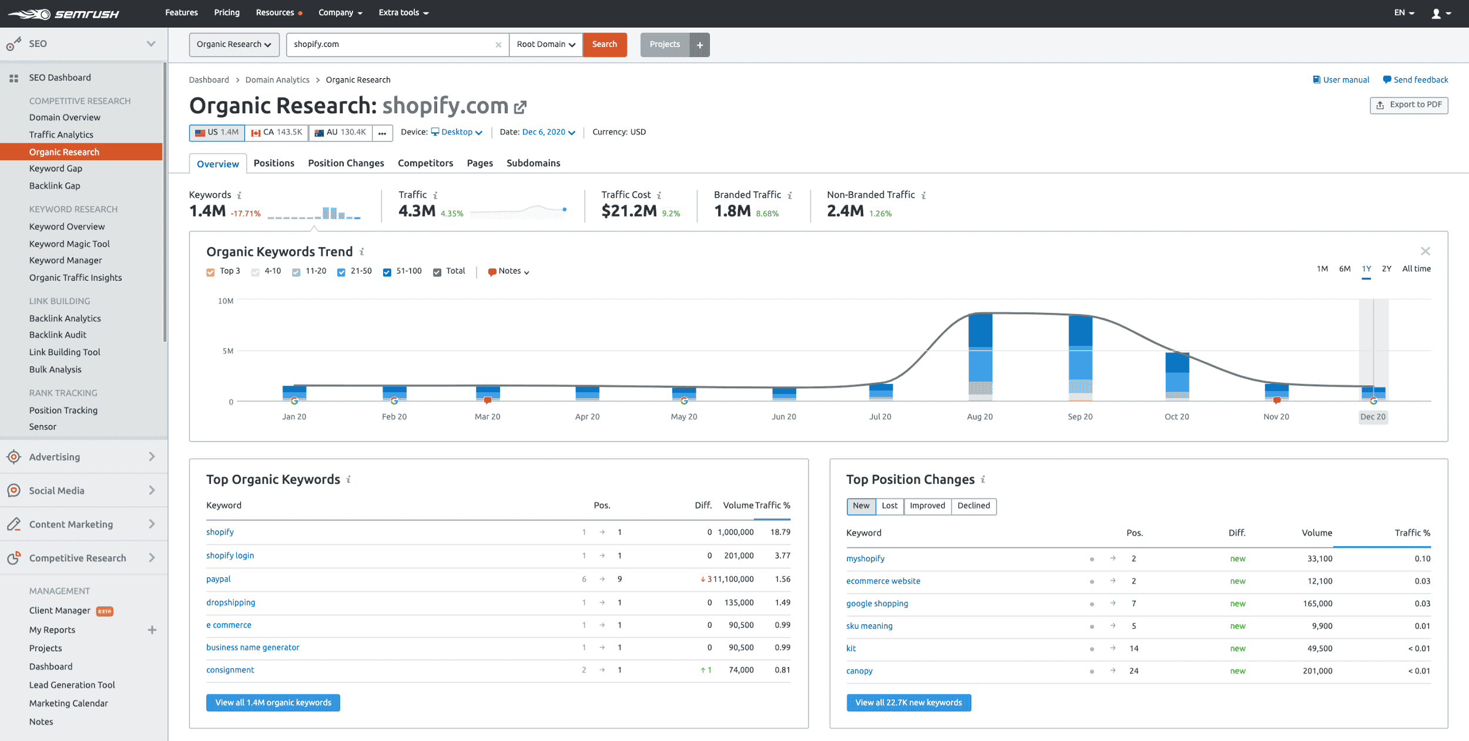This screenshot has height=741, width=1469.
Task: Open the Device Desktop dropdown
Action: pos(457,132)
